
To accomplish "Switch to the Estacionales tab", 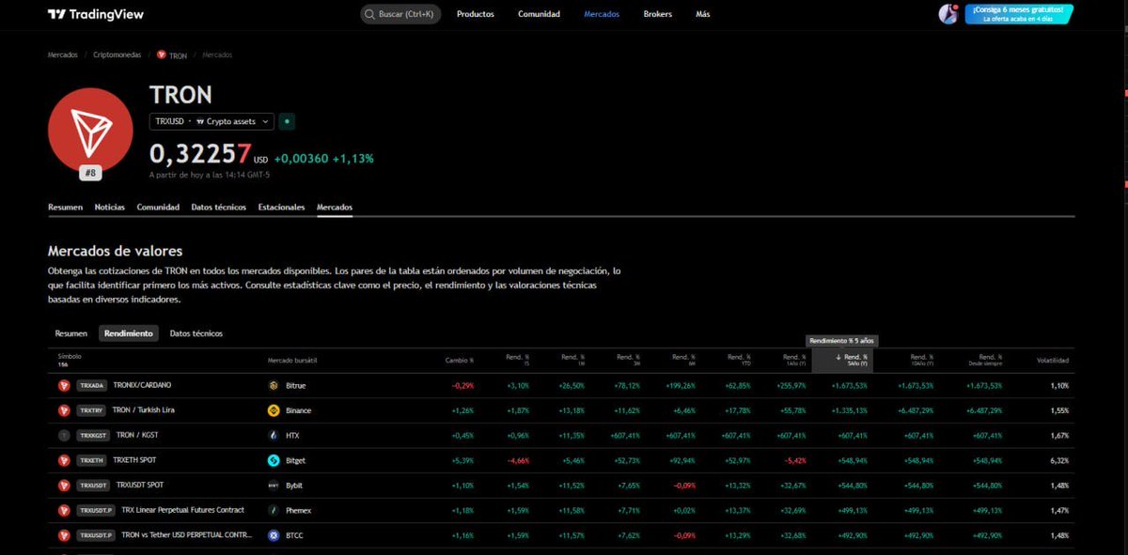I will click(281, 207).
